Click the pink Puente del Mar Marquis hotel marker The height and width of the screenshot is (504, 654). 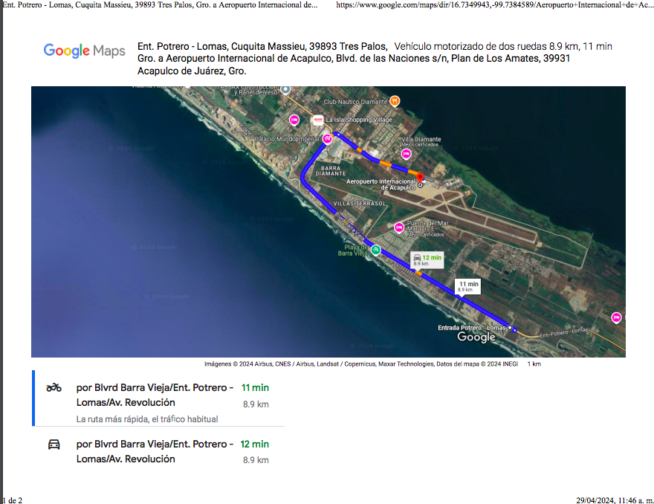[399, 227]
